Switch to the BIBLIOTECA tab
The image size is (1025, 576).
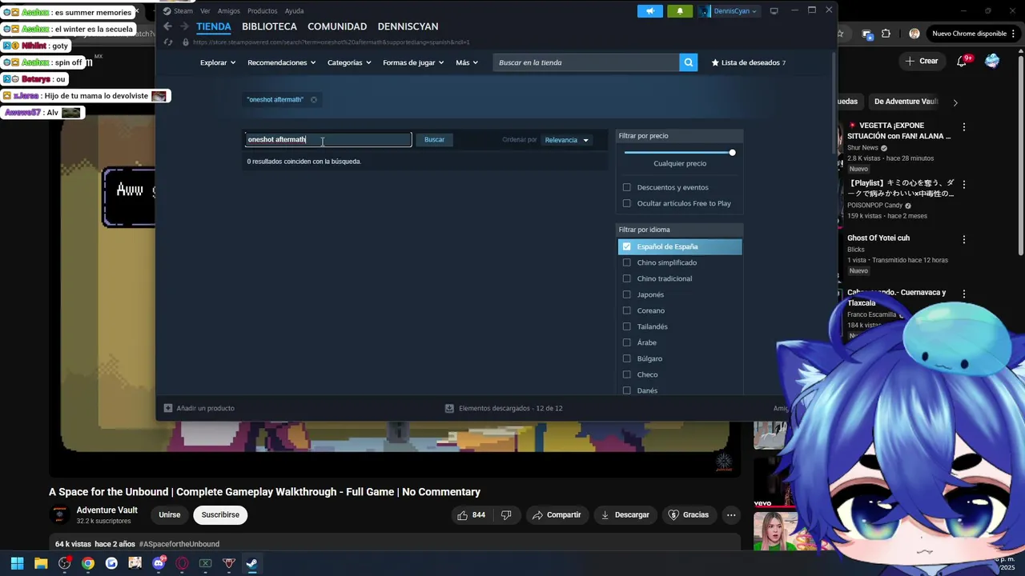pyautogui.click(x=269, y=26)
